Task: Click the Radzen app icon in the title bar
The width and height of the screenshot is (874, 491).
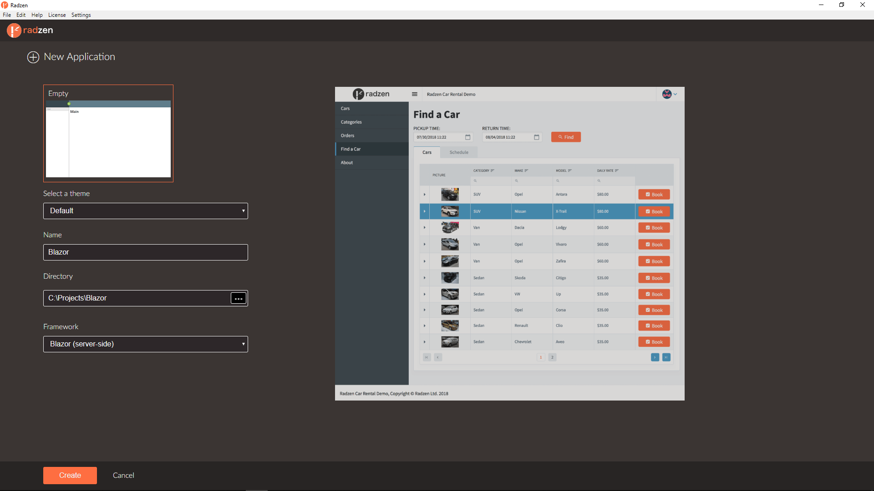Action: coord(5,5)
